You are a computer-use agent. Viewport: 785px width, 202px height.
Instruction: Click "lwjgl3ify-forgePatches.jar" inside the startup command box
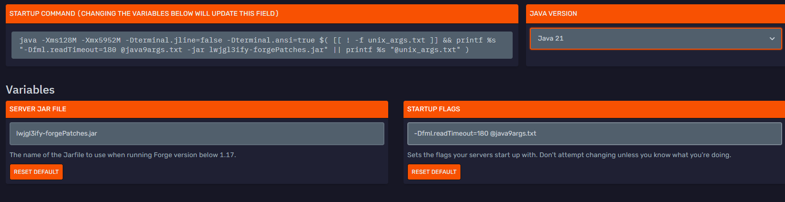[269, 50]
